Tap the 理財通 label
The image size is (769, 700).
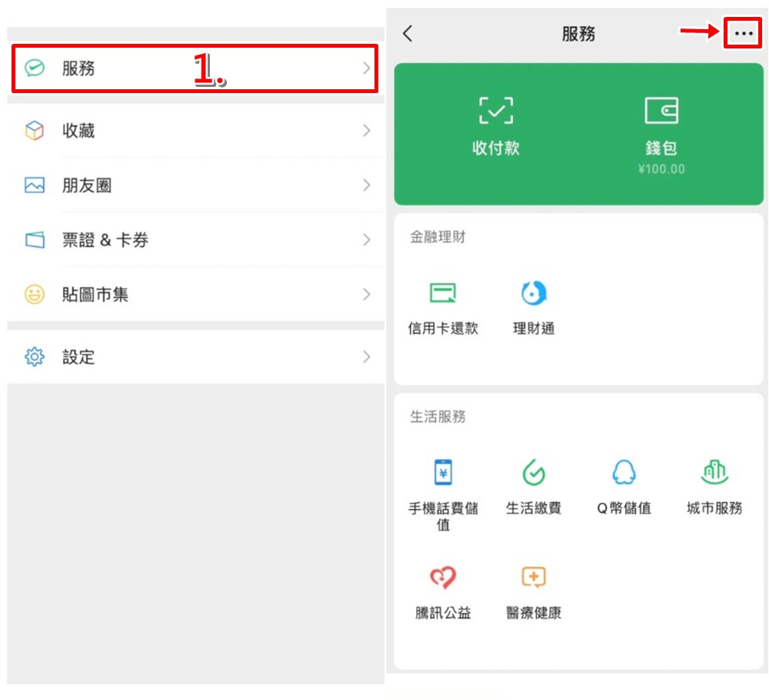pyautogui.click(x=534, y=328)
